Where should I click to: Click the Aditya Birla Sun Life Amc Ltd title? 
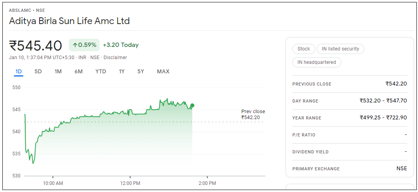[69, 21]
